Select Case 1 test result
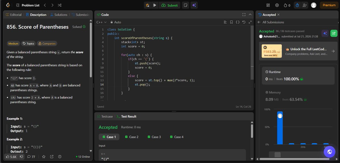This screenshot has width=340, height=163. pyautogui.click(x=109, y=137)
